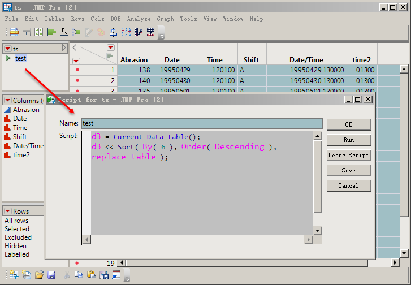Click OK in the script dialog

coord(349,124)
